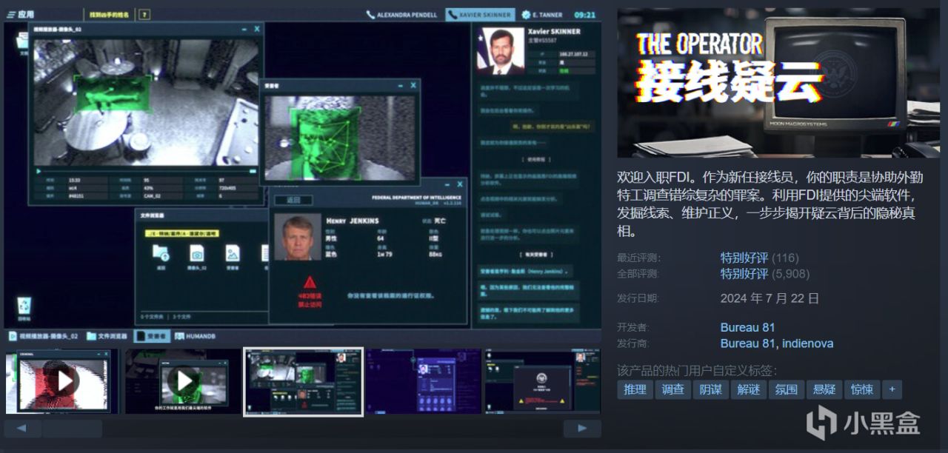Image resolution: width=948 pixels, height=453 pixels.
Task: Click Henry Jenkins' portrait photo
Action: 297,237
